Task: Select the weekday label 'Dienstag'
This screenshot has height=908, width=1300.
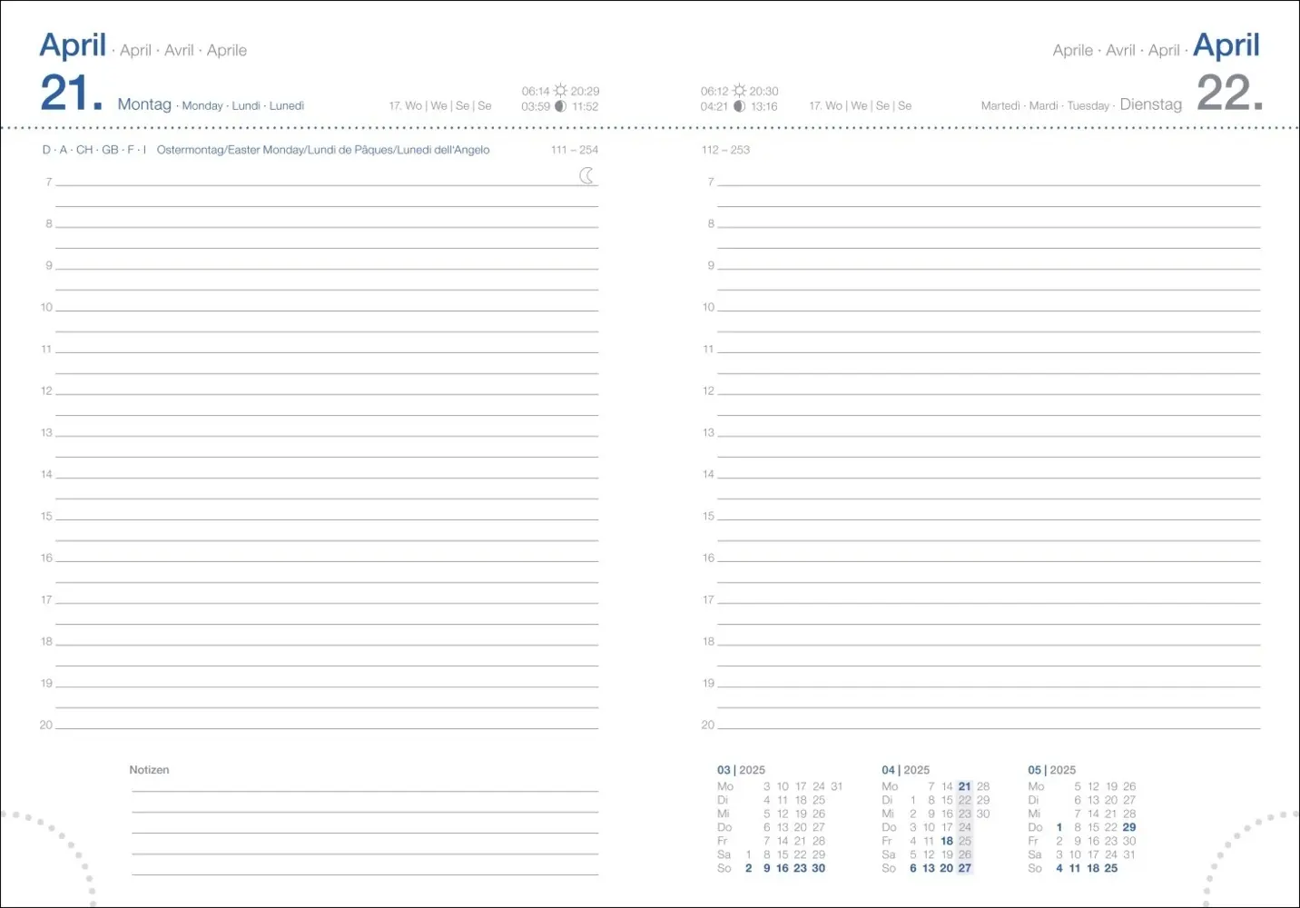Action: 1150,104
